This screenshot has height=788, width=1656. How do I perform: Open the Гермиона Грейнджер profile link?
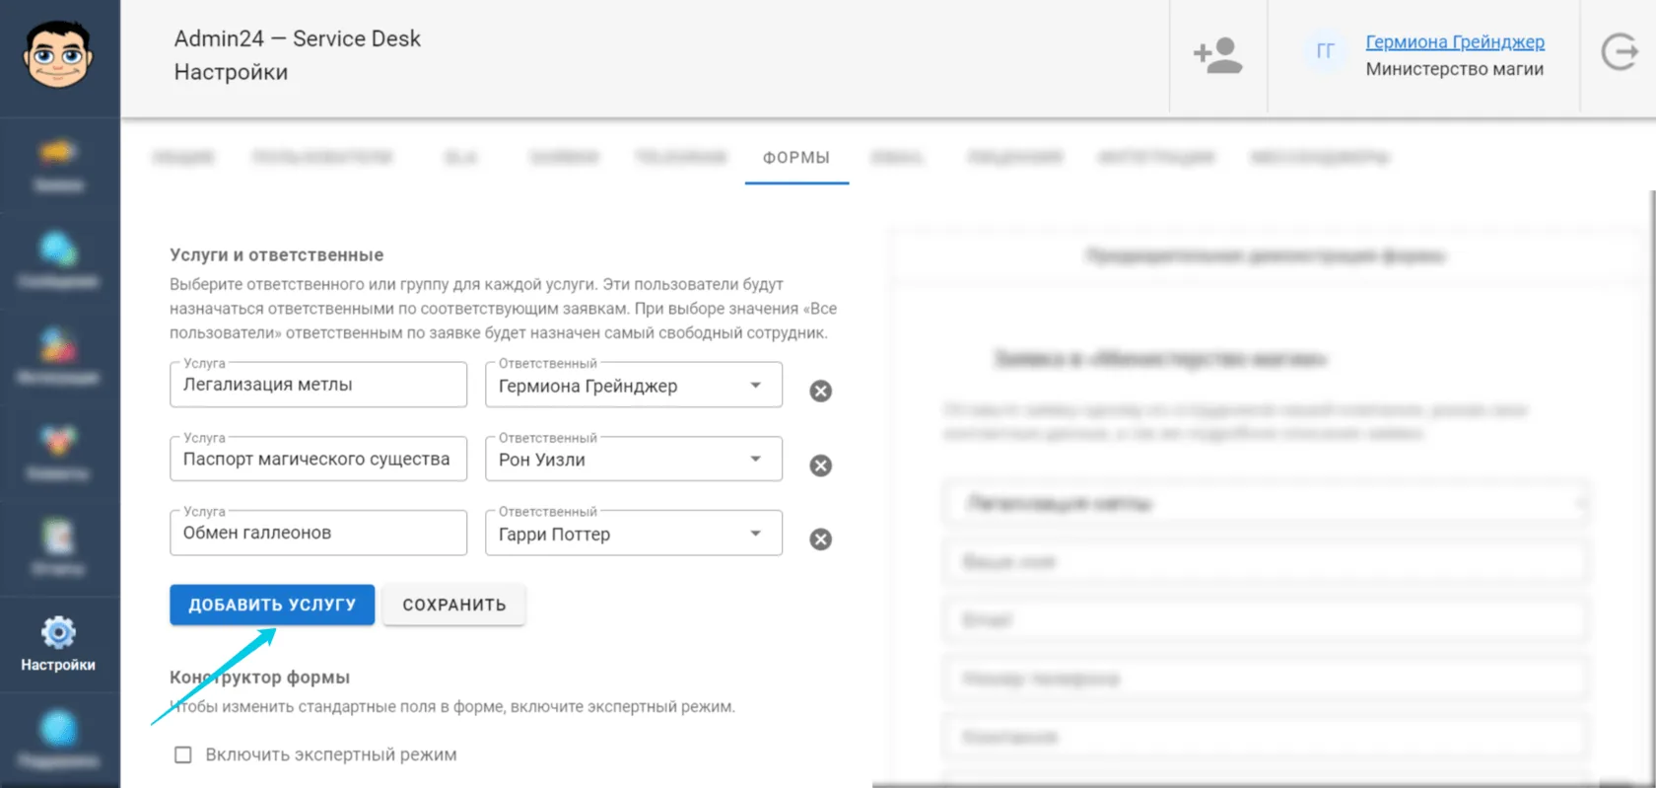coord(1455,41)
